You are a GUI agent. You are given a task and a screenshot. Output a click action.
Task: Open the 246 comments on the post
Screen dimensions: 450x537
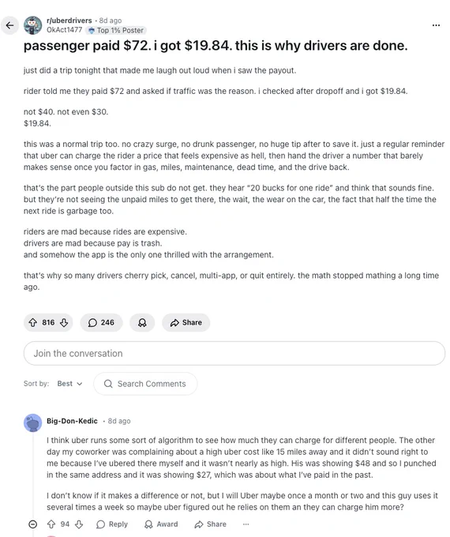click(x=101, y=322)
